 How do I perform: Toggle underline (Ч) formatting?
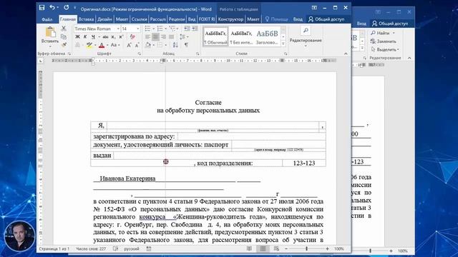tap(93, 37)
